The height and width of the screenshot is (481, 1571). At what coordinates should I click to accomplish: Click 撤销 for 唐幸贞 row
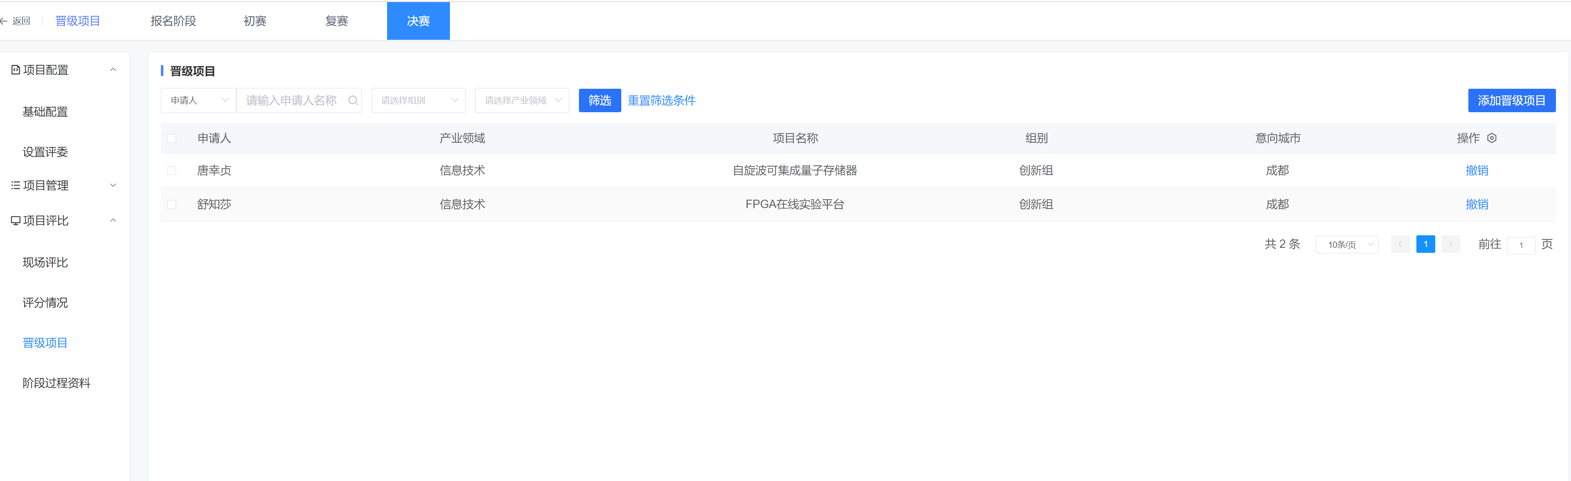coord(1476,171)
